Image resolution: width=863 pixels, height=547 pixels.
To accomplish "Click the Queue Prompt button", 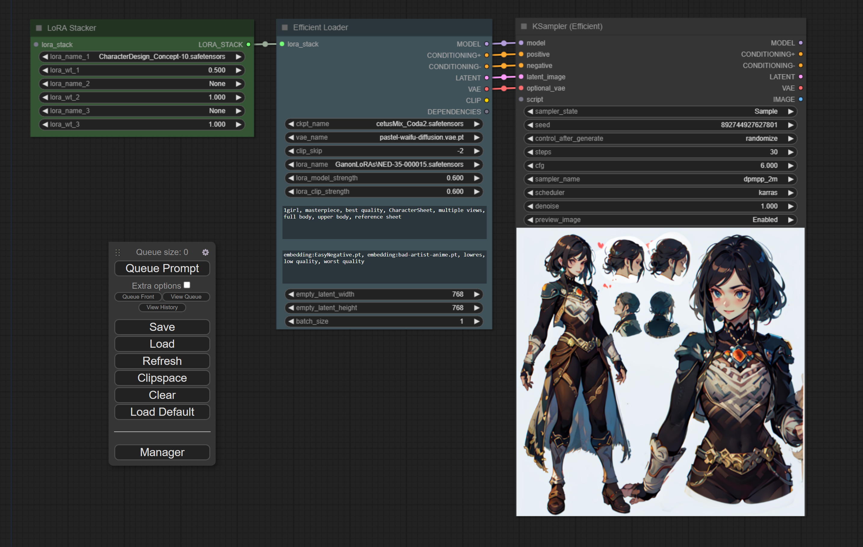I will [162, 268].
